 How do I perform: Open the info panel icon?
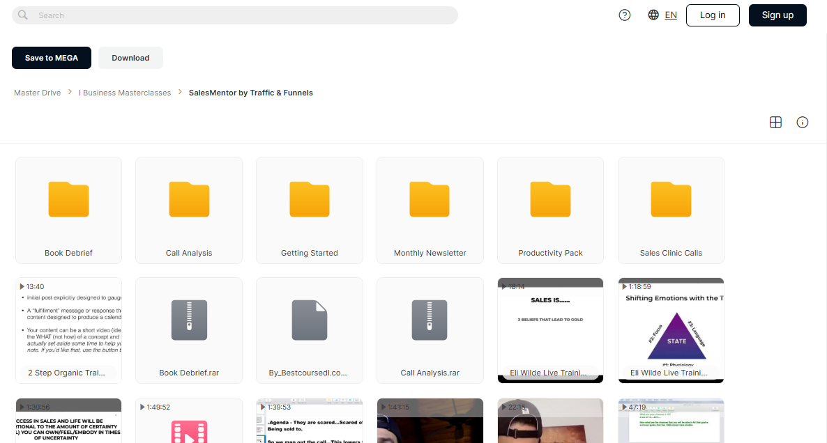802,122
